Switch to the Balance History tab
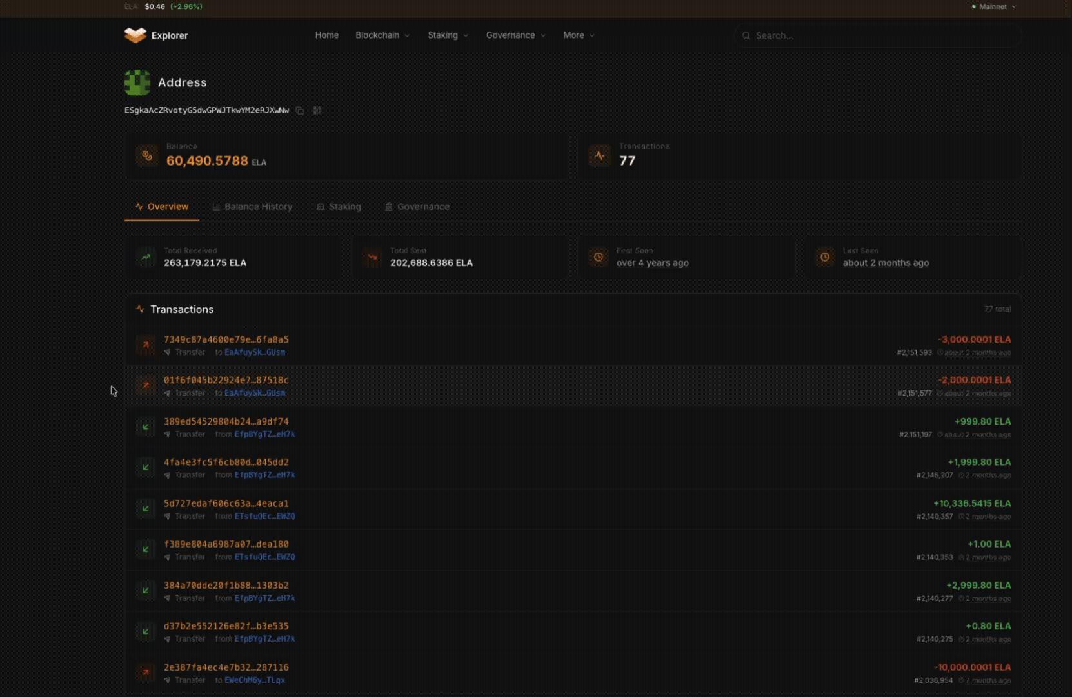Viewport: 1072px width, 697px height. (x=252, y=207)
